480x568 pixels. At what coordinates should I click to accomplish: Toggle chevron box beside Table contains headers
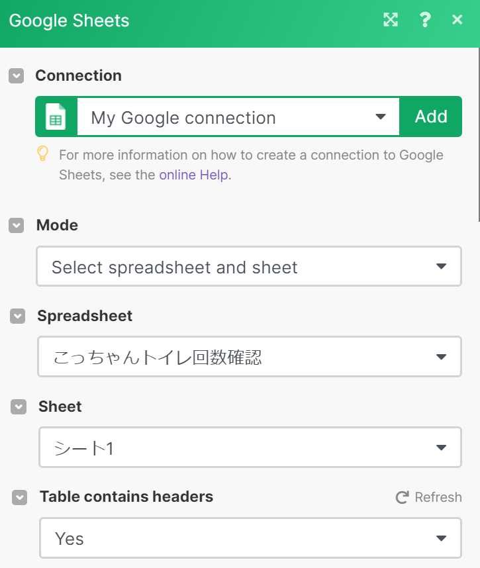pos(20,497)
